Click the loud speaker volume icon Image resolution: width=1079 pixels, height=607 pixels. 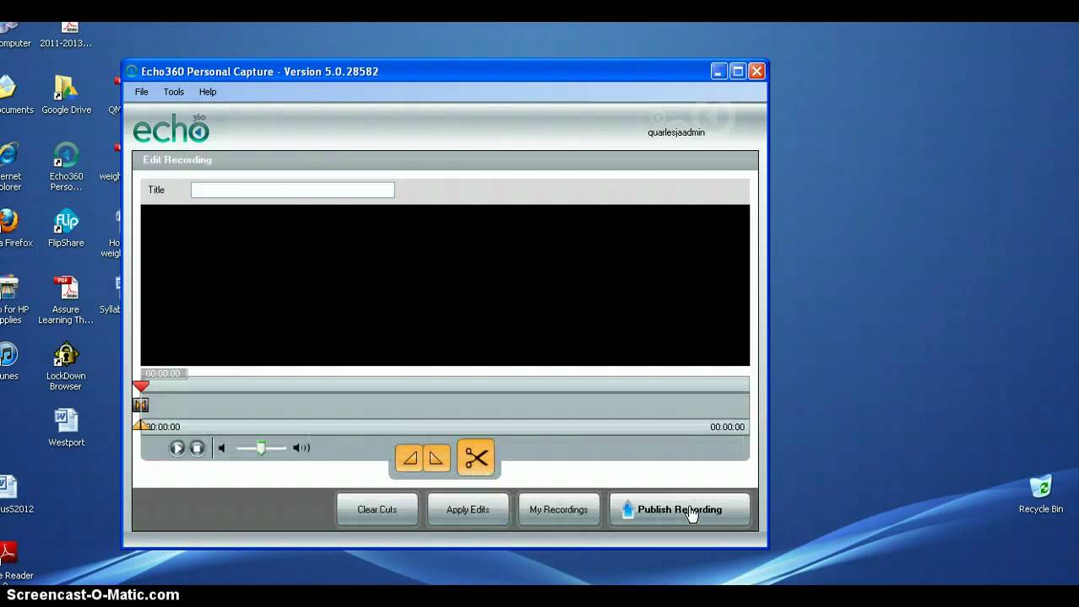point(301,449)
